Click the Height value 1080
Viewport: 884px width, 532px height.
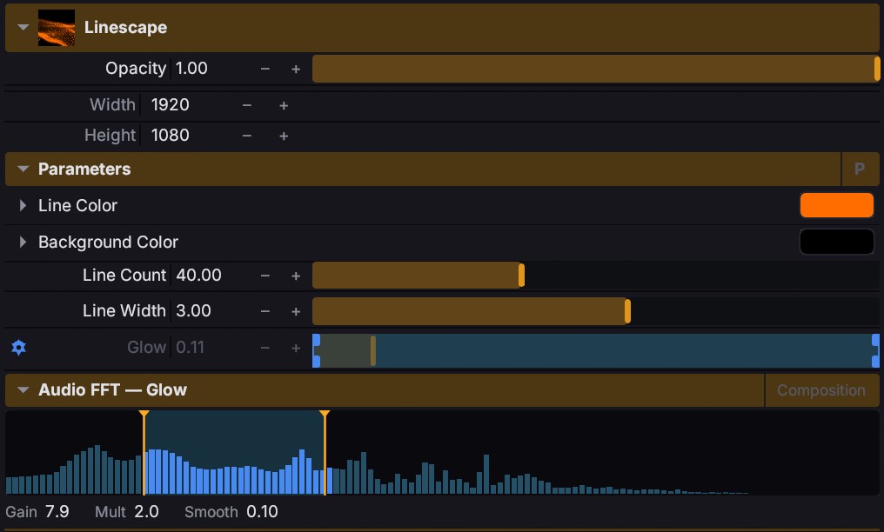(171, 135)
